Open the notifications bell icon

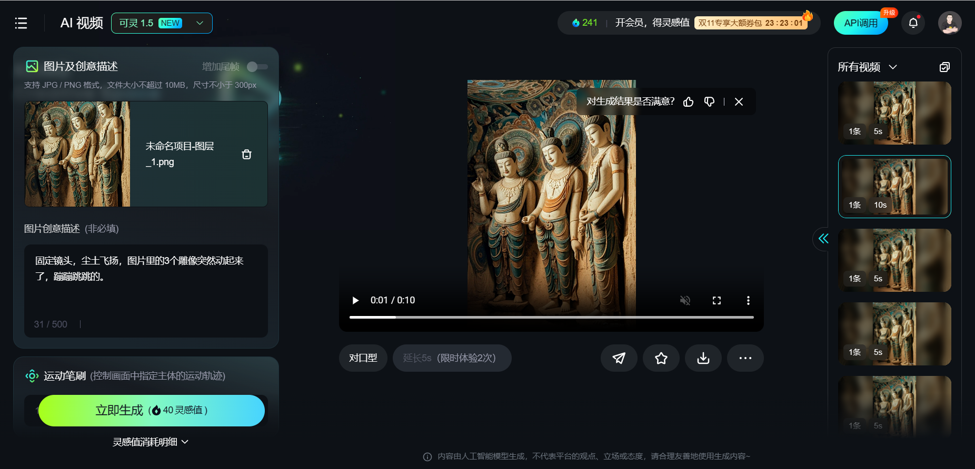(x=913, y=23)
